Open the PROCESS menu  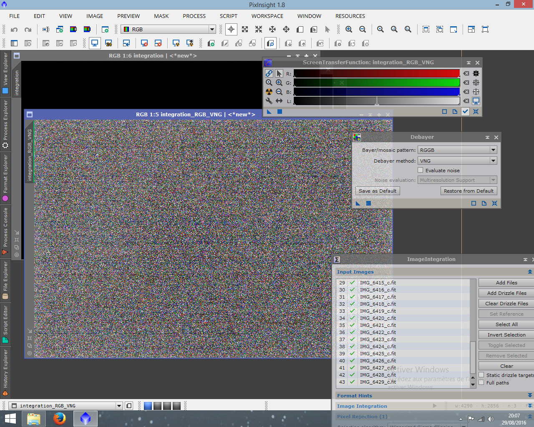(x=194, y=16)
